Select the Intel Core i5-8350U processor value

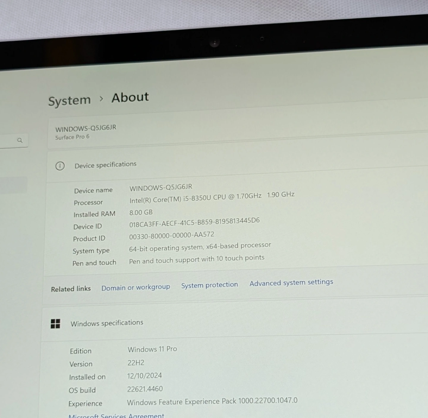[212, 197]
